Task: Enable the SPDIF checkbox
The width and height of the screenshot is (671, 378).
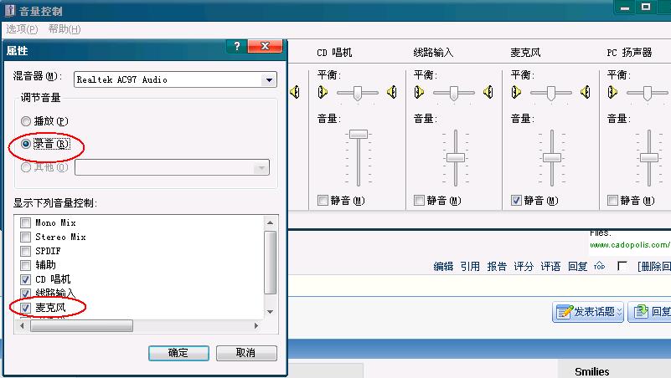Action: (x=26, y=251)
